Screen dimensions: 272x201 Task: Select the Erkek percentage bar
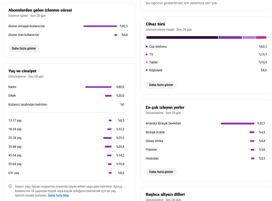(x=108, y=96)
